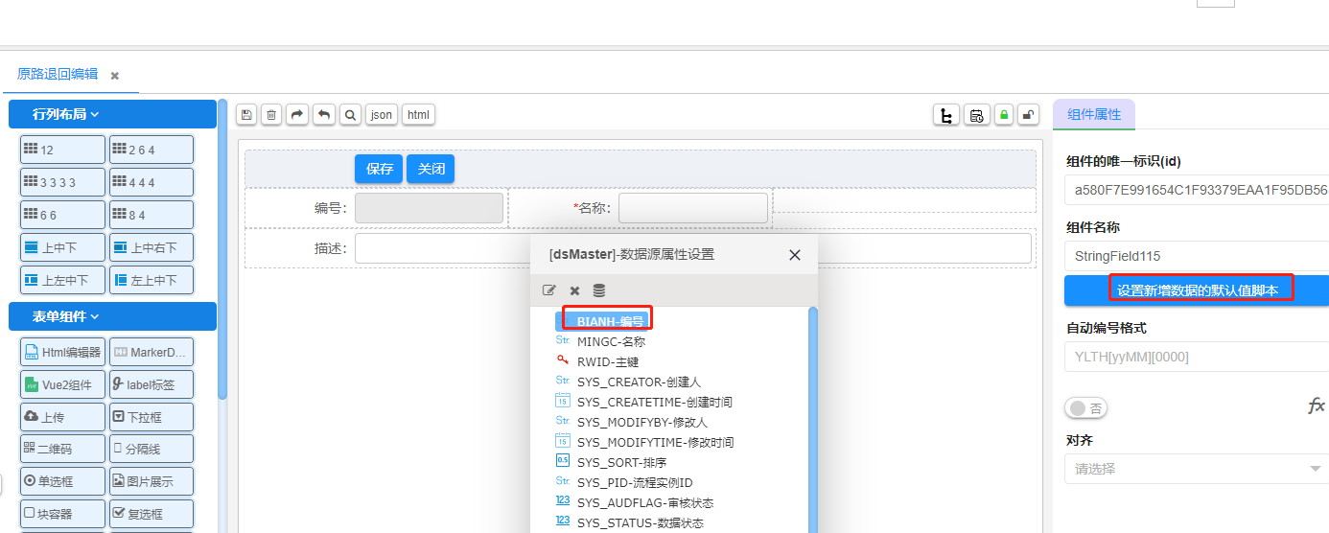Click the trash delete icon in toolbar
This screenshot has height=533, width=1329.
coord(272,115)
